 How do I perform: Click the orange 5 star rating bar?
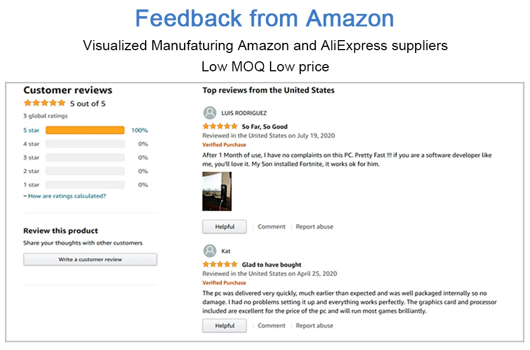(85, 130)
